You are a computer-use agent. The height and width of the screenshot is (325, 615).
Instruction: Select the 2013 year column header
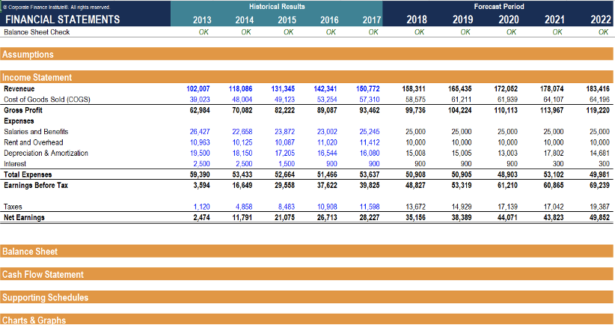click(x=201, y=19)
